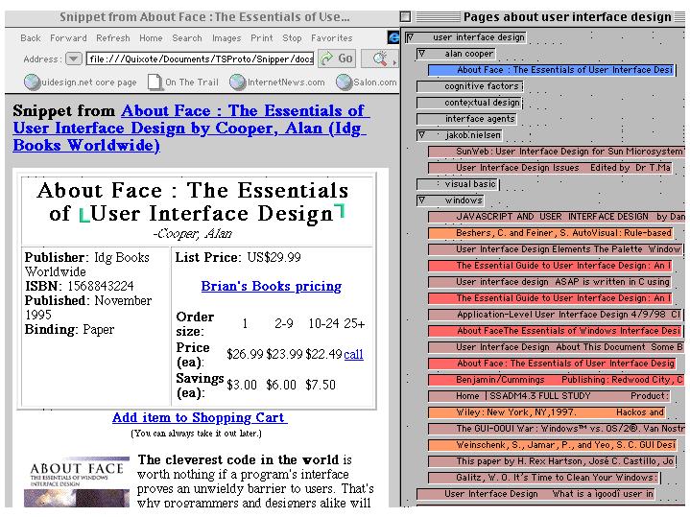Click the $26.99 price cell
The width and height of the screenshot is (690, 517).
click(x=245, y=354)
